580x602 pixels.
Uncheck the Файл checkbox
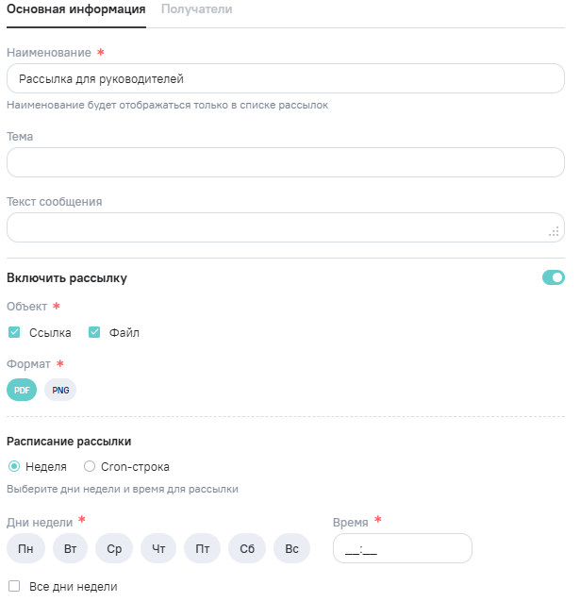94,332
